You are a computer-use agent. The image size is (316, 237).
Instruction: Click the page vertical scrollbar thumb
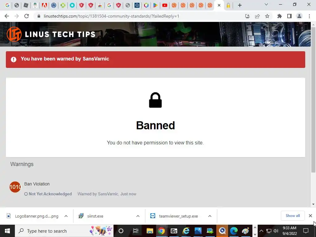[x=313, y=99]
